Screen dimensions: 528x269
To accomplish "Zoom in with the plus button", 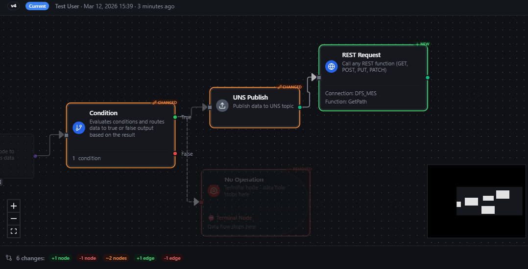I will coord(14,206).
